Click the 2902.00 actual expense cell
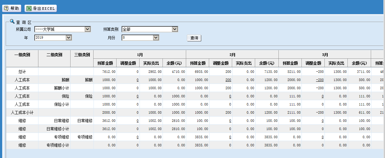Screen dimensions: 385x158 coord(151,72)
